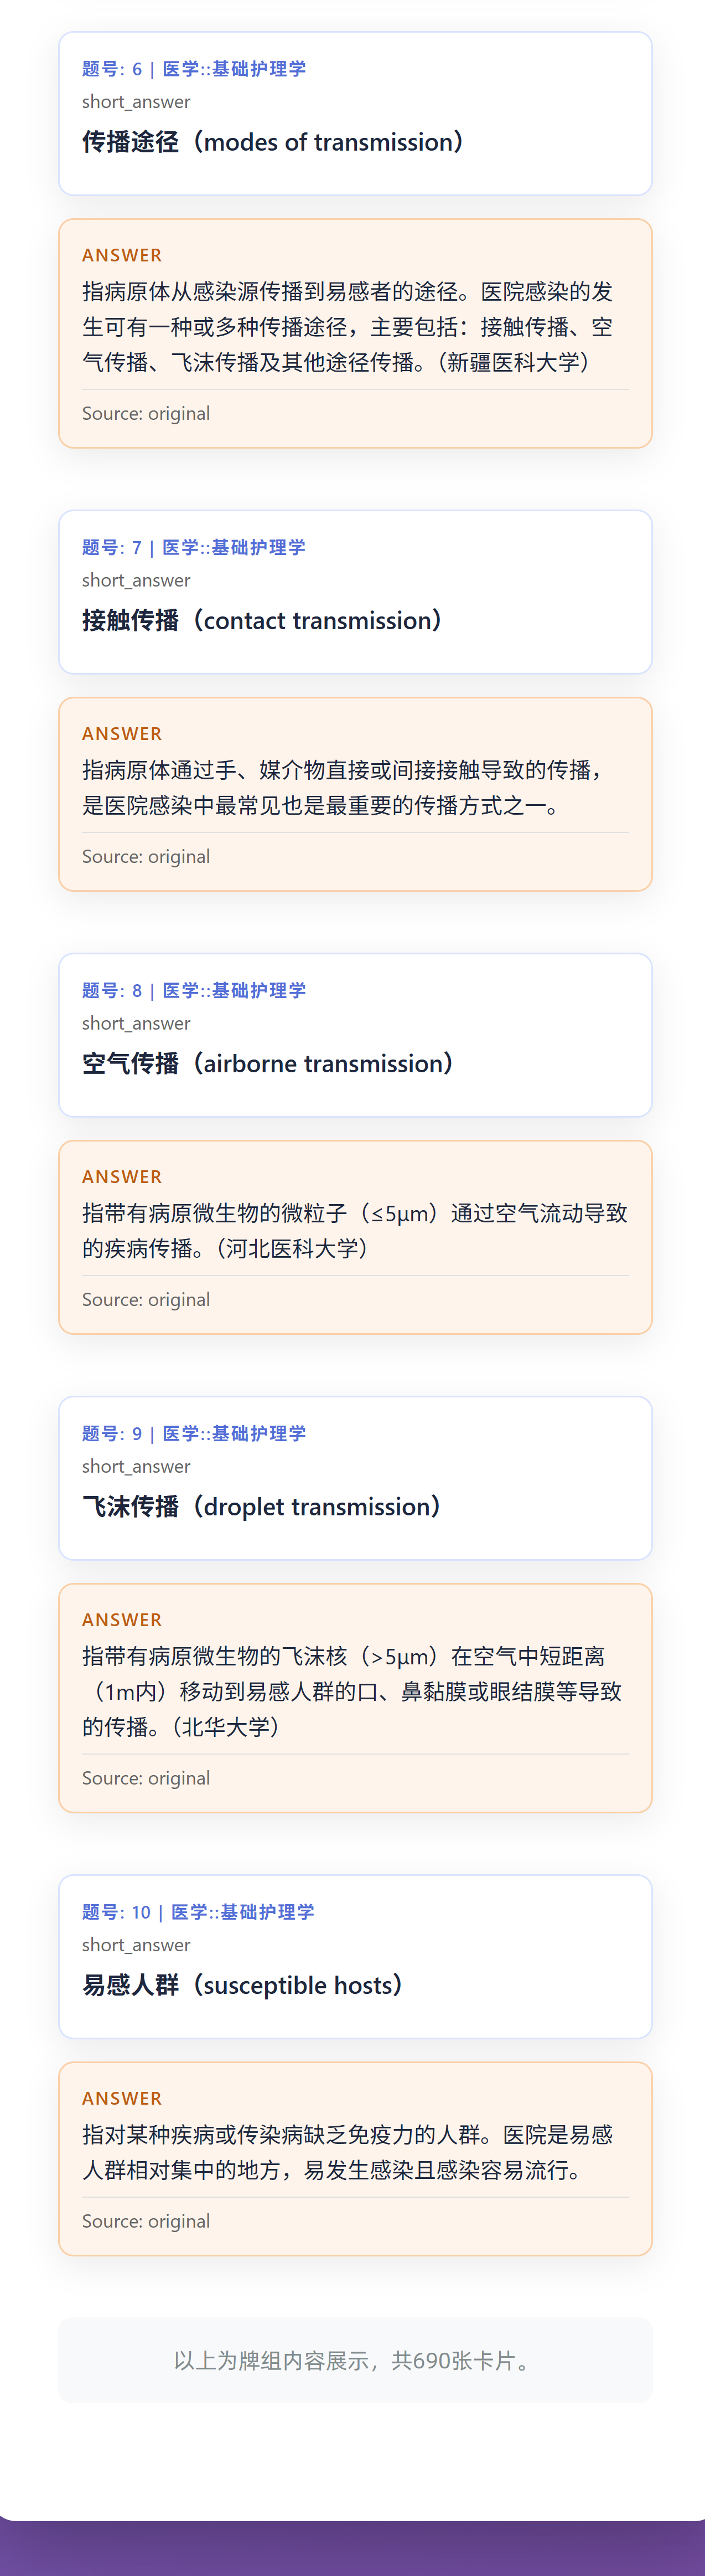Select the 接触传播 (contact transmission) question title
The height and width of the screenshot is (2576, 705).
pos(262,621)
